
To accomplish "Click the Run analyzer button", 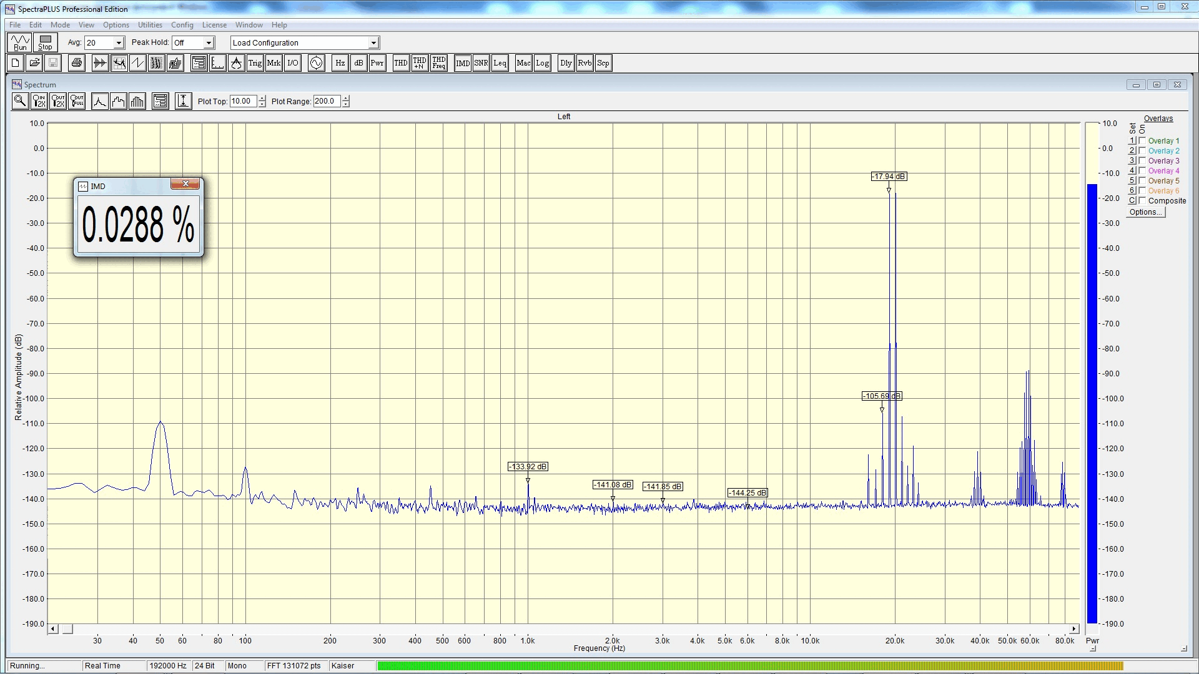I will point(20,42).
